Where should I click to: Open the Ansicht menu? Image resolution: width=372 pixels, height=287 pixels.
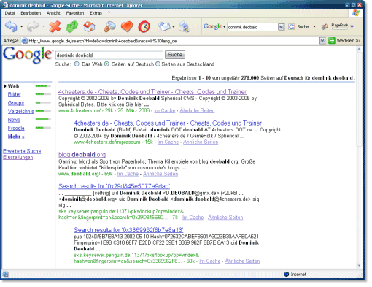pos(53,13)
